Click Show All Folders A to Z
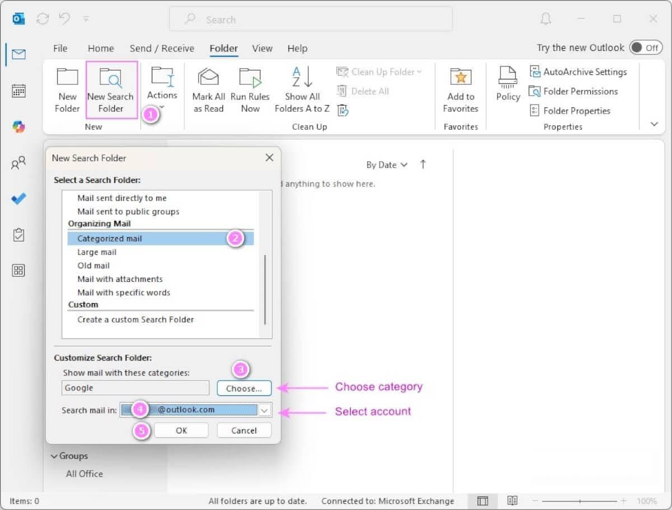672x510 pixels. point(302,90)
